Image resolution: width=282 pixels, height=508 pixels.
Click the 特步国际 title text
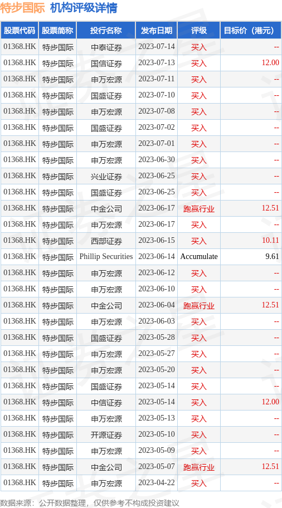(22, 8)
